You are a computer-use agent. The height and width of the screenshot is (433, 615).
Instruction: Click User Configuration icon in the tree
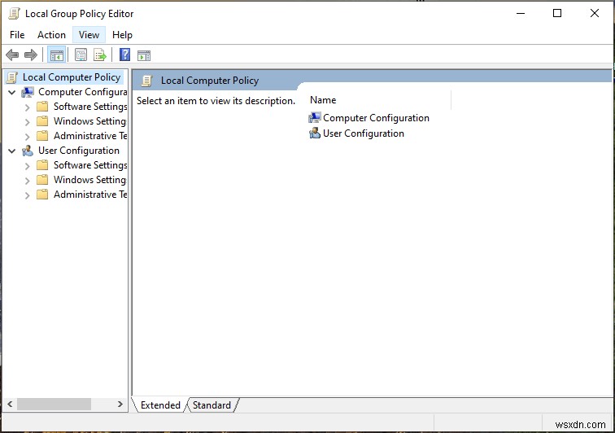pos(28,151)
